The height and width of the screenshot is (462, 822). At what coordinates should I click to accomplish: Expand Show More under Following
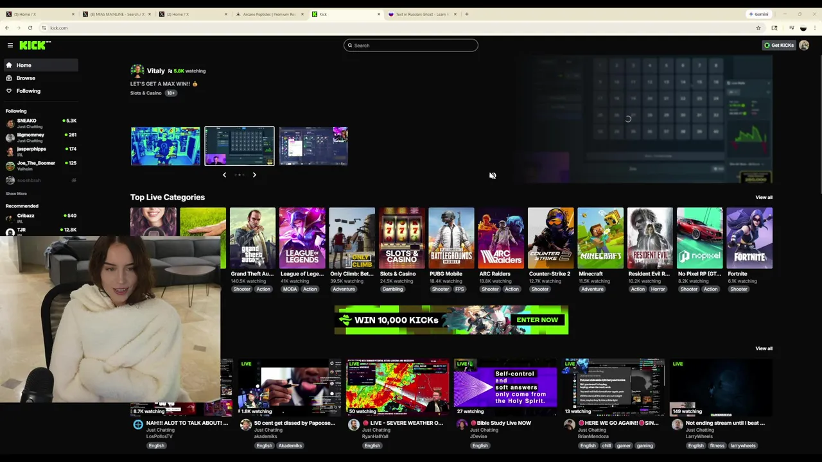(x=16, y=193)
